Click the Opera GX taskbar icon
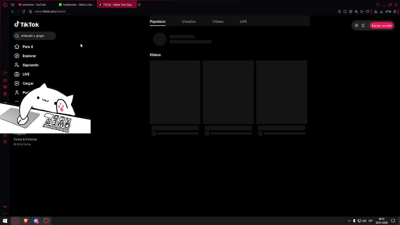Image resolution: width=400 pixels, height=225 pixels. point(16,221)
